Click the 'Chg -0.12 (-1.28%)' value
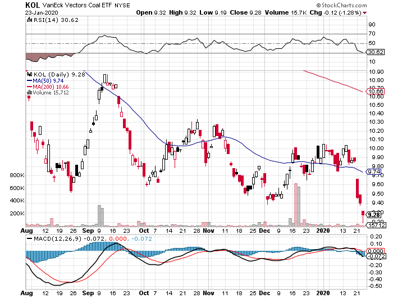 coord(336,12)
